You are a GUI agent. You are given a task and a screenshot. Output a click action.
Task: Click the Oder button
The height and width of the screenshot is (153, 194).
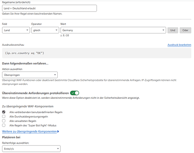[185, 30]
